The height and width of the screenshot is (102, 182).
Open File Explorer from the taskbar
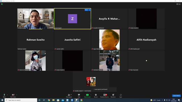[53, 100]
